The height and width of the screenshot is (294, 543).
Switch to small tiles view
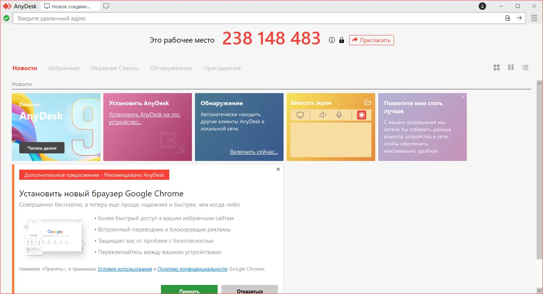[x=511, y=67]
